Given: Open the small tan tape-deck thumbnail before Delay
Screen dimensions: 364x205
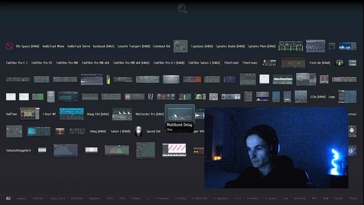Looking at the screenshot, I should 60,132.
